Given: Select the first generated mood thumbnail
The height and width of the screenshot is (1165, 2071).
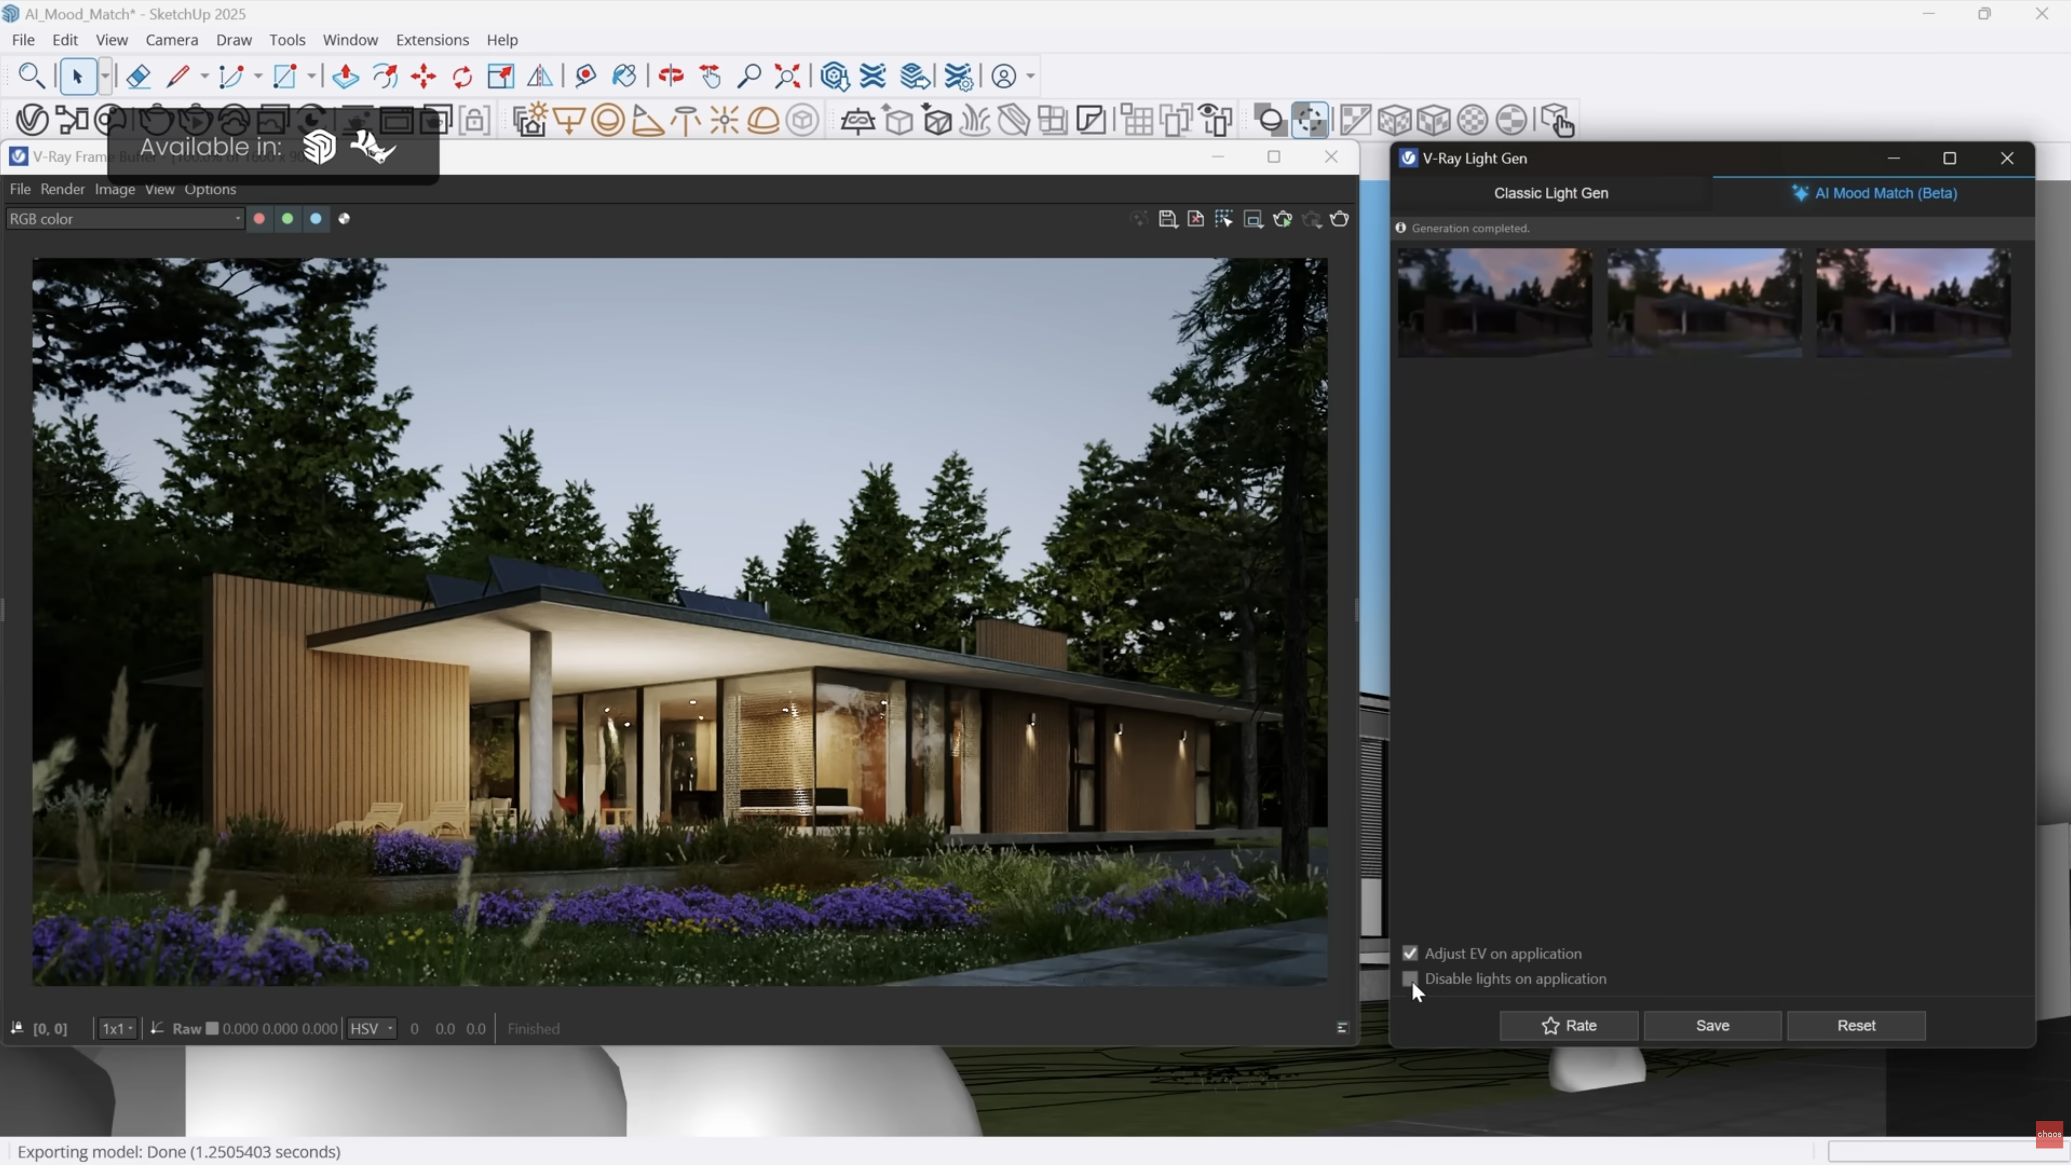Looking at the screenshot, I should [x=1495, y=302].
